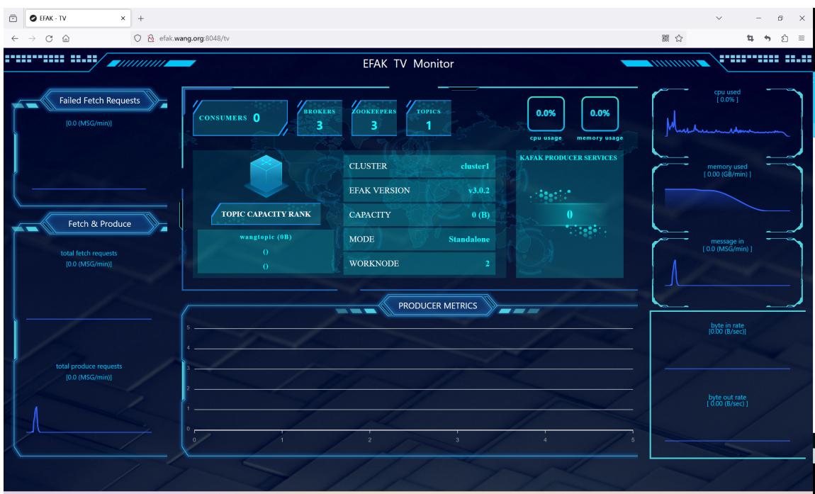Open the tab history icon left of tabs

[x=13, y=18]
